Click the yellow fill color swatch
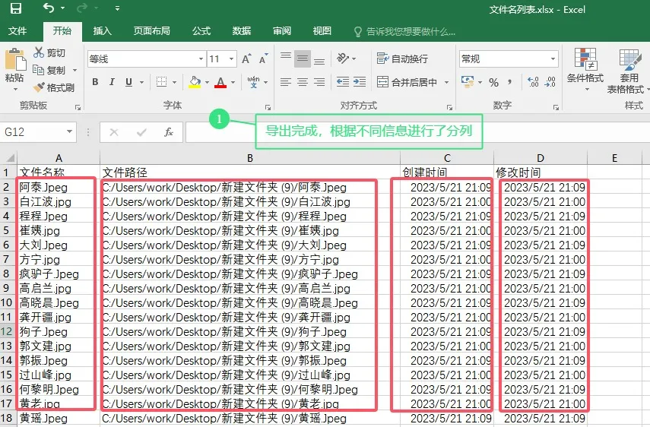The height and width of the screenshot is (427, 650). 195,82
